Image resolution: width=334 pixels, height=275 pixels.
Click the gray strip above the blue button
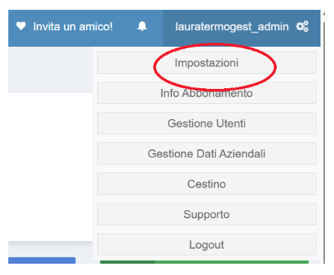[51, 249]
